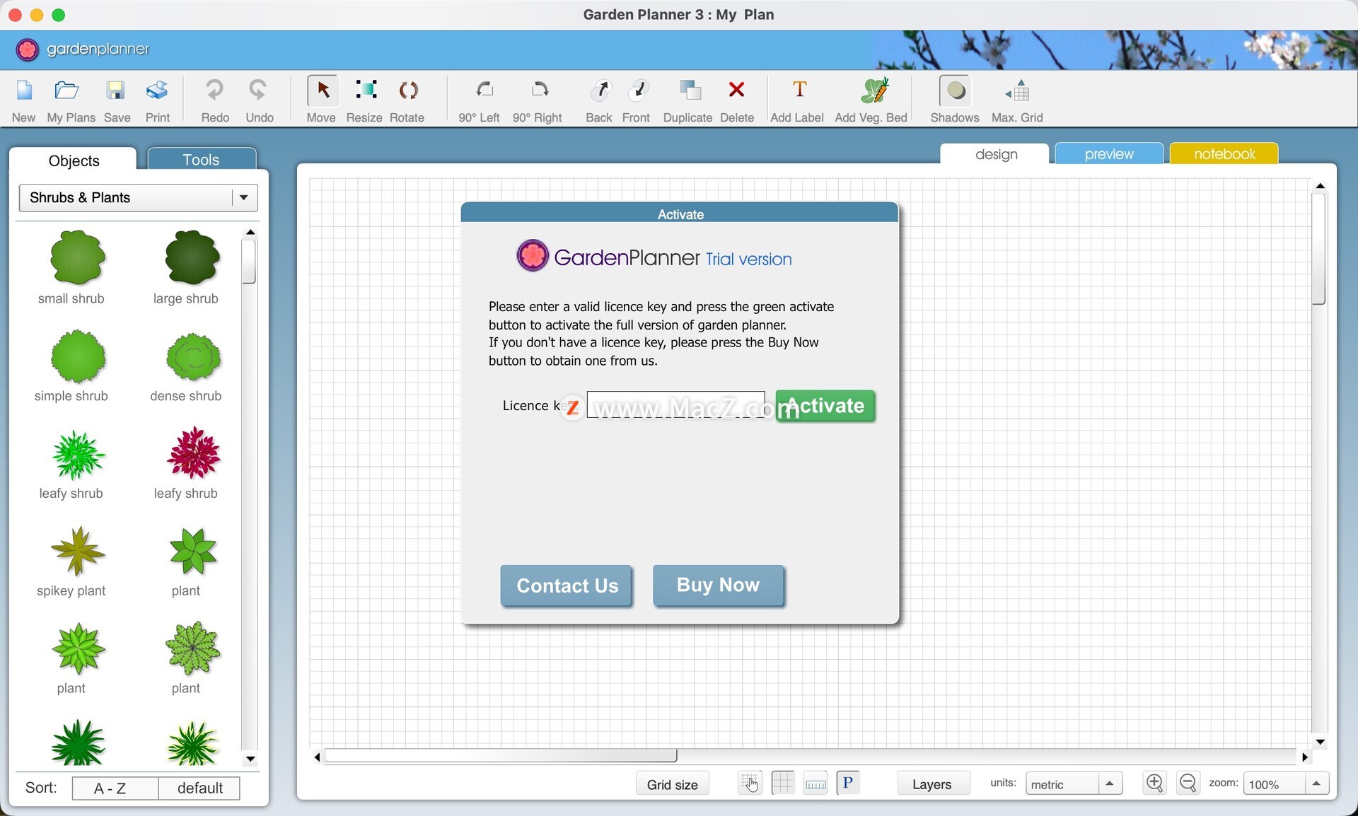Switch to the Tools tab
The image size is (1358, 816).
[201, 160]
